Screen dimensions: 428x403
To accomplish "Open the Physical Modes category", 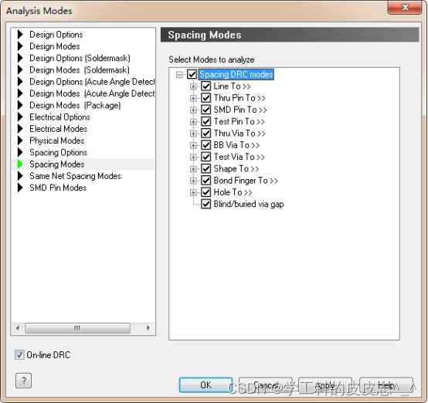I will pyautogui.click(x=56, y=141).
